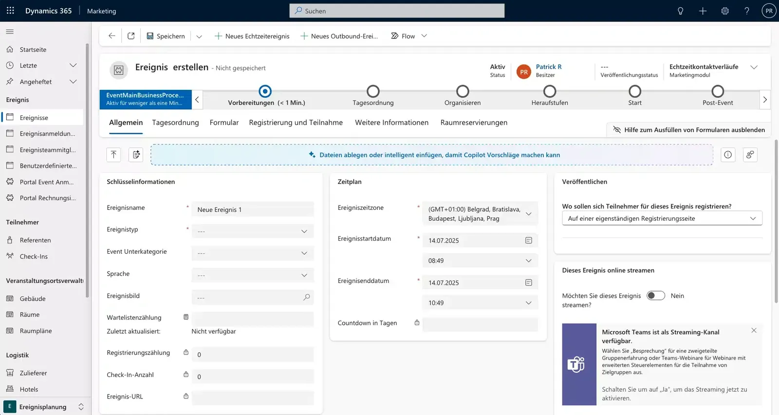Viewport: 779px width, 415px height.
Task: Click the Ereignisname input field
Action: point(253,209)
